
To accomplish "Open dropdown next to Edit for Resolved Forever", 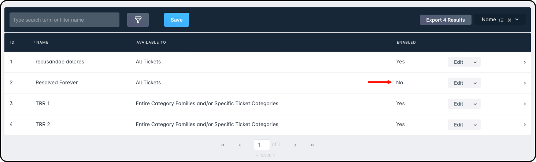I will (475, 83).
